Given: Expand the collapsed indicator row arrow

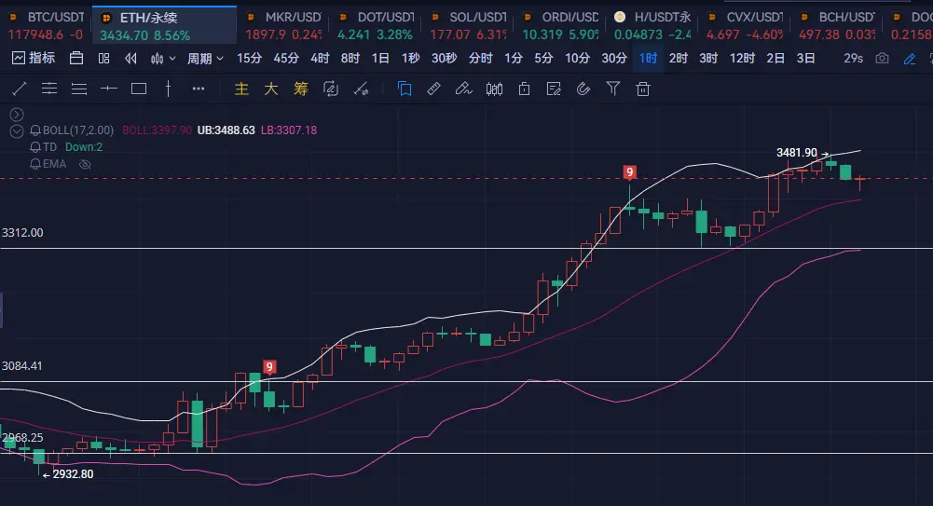Looking at the screenshot, I should point(17,115).
